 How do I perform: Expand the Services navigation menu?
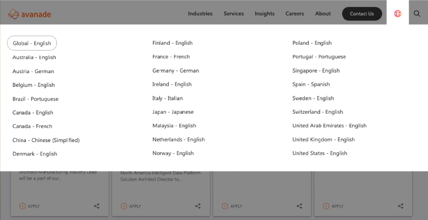point(234,14)
